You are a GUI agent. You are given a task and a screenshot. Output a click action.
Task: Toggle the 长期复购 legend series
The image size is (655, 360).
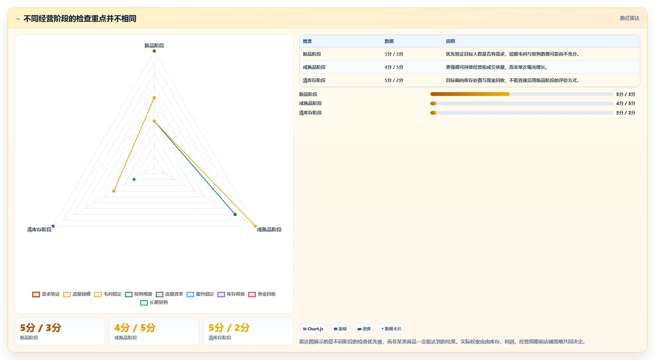(154, 302)
